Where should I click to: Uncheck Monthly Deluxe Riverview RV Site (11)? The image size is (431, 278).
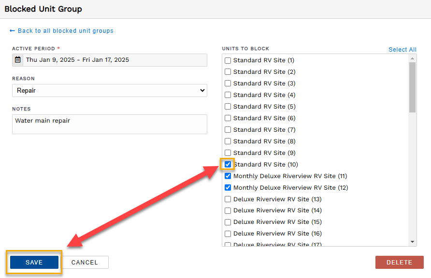click(x=228, y=176)
